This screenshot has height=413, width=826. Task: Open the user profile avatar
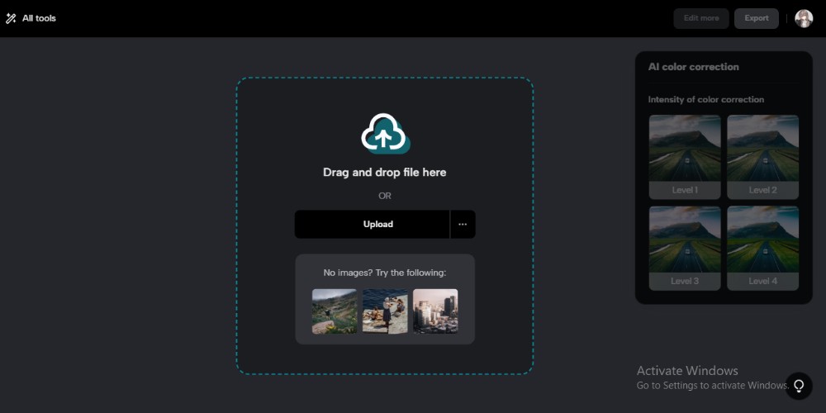tap(804, 18)
